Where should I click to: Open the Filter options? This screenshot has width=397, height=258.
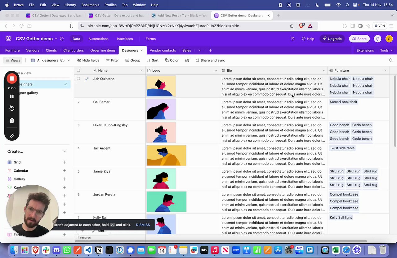pyautogui.click(x=112, y=60)
